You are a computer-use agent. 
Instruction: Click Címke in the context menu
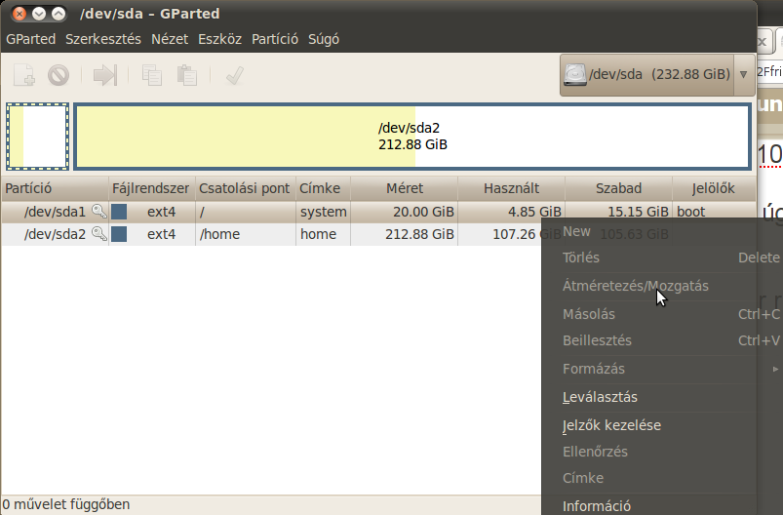click(583, 478)
